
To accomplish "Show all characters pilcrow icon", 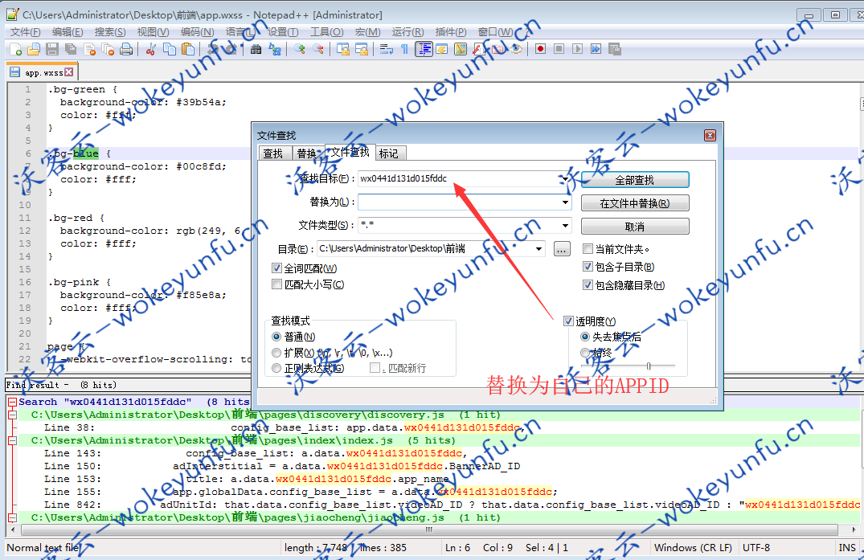I will [404, 50].
